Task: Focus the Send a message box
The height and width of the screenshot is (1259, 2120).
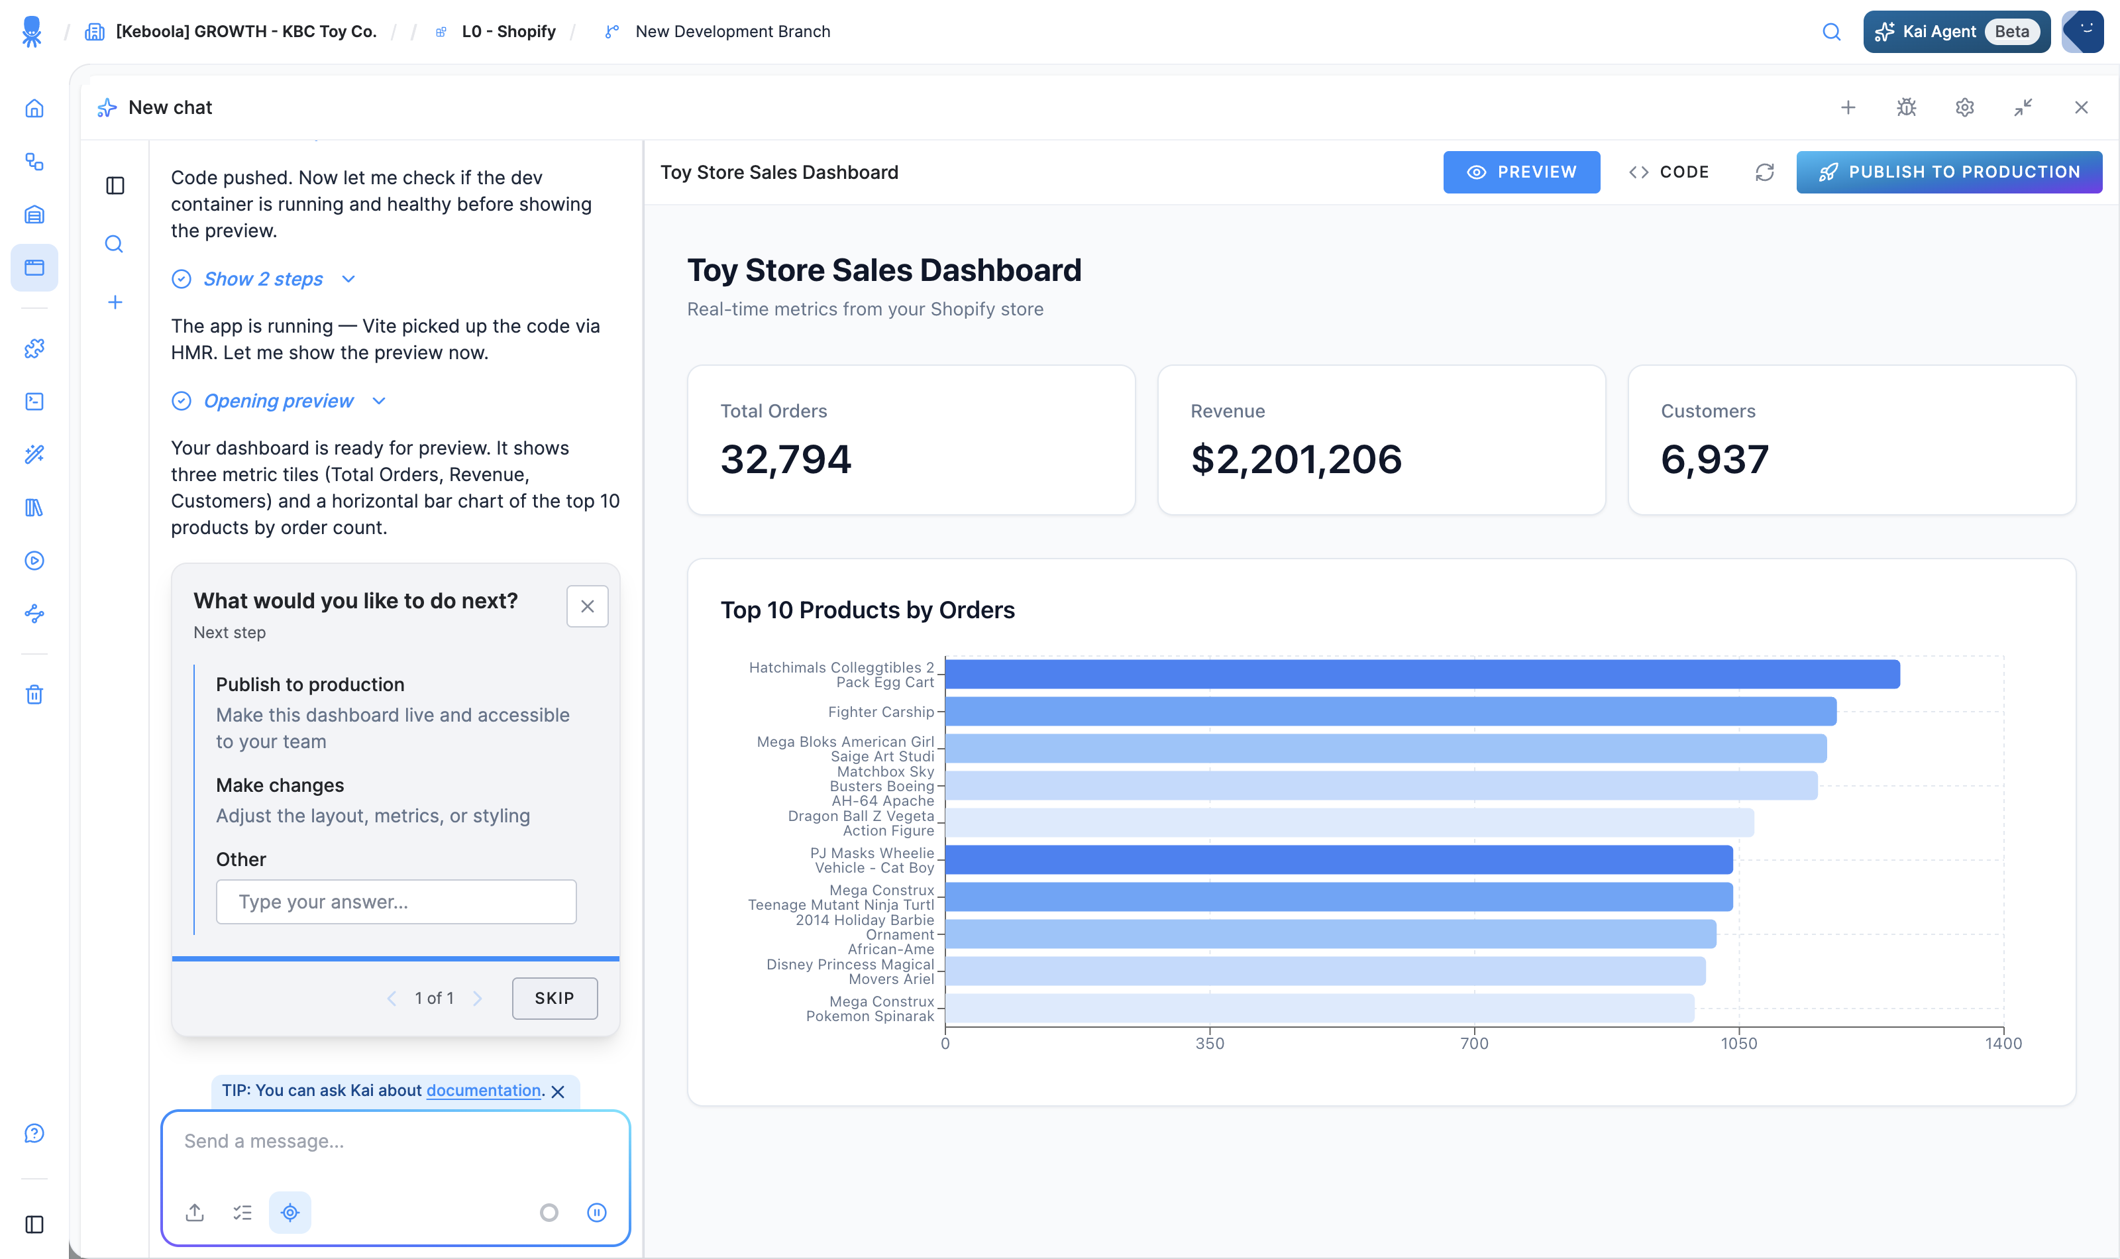Action: [x=395, y=1142]
